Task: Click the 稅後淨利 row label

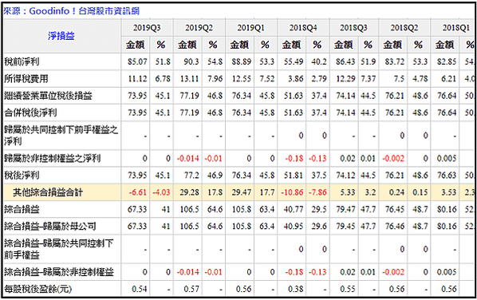Action: [22, 176]
